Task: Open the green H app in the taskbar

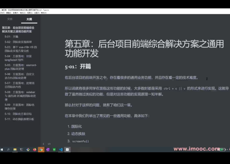Action: (54, 149)
